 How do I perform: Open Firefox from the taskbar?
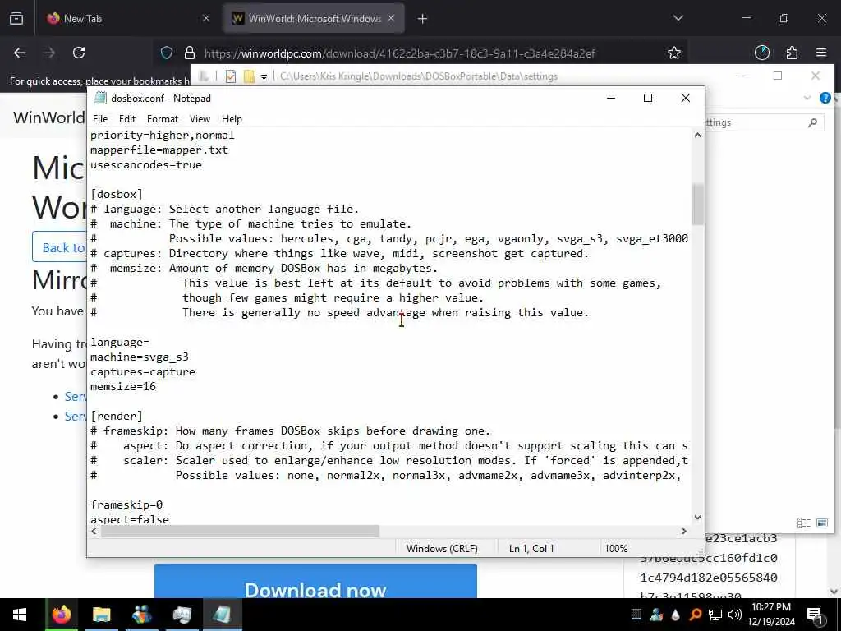(61, 615)
